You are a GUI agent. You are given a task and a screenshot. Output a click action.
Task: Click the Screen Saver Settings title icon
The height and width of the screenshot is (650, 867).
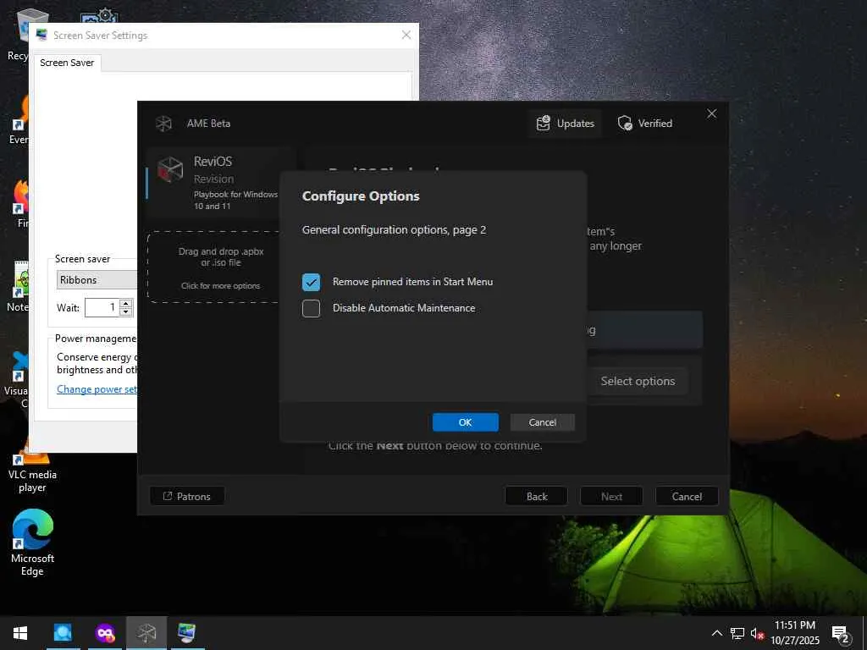41,35
